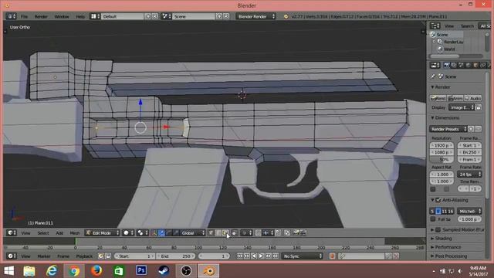The width and height of the screenshot is (494, 278).
Task: Open the Render menu in top bar
Action: tap(41, 16)
